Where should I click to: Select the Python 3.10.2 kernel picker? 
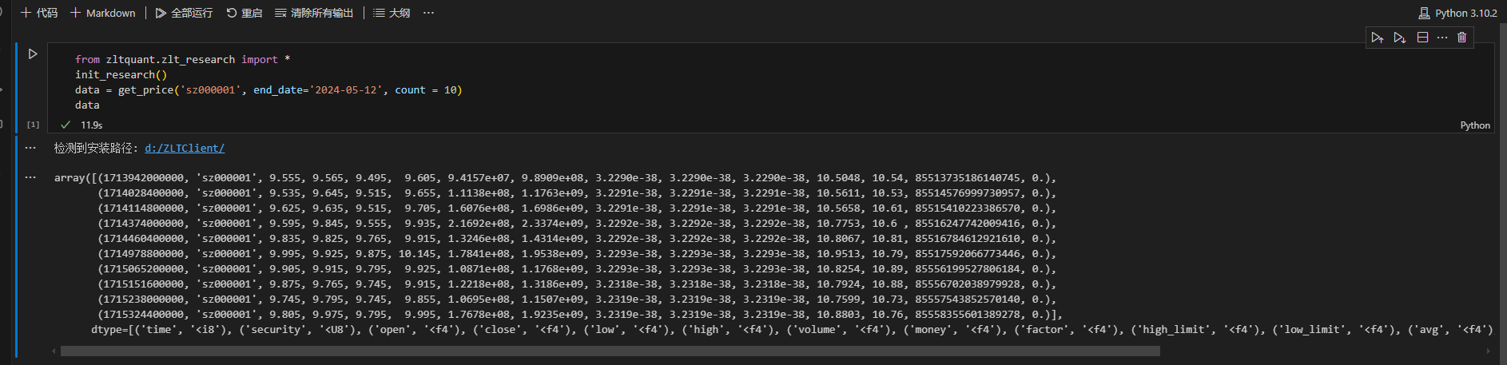pos(1457,13)
